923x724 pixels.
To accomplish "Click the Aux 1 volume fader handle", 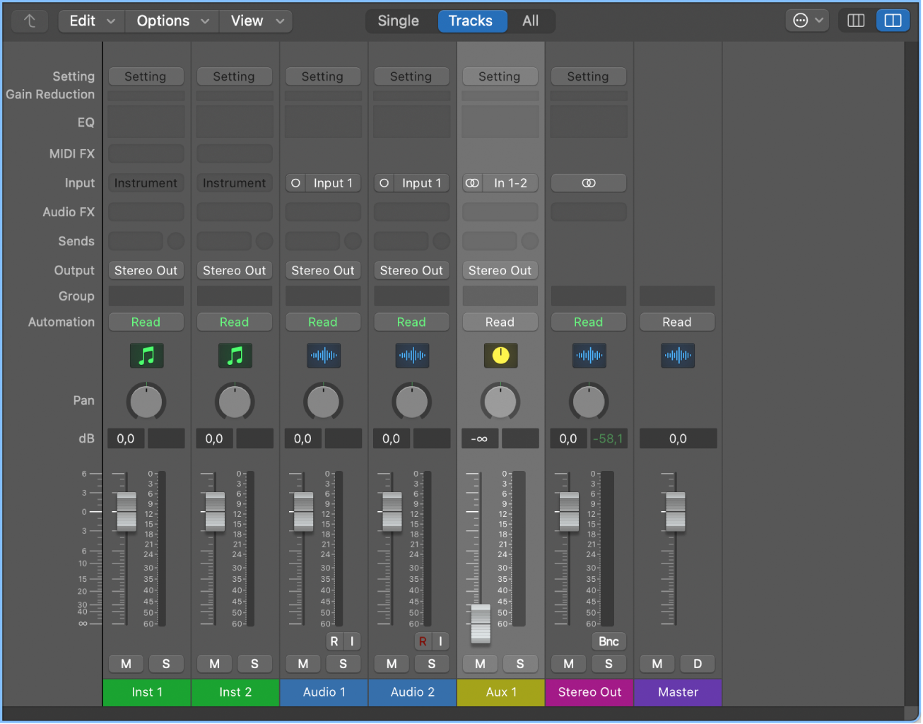I will tap(481, 623).
